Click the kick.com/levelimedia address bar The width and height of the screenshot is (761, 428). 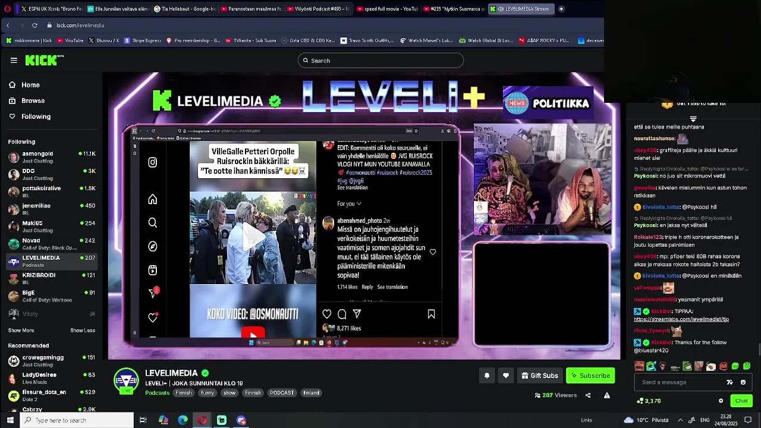(x=80, y=26)
